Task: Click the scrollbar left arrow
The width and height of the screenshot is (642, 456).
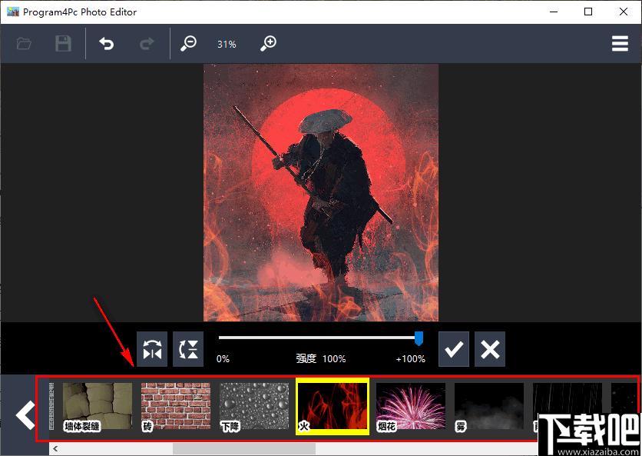Action: click(x=55, y=448)
